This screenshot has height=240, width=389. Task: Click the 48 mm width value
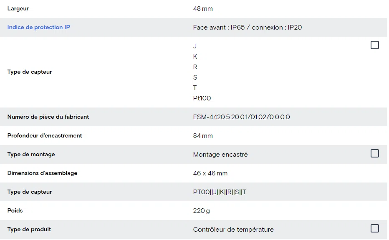pos(203,9)
